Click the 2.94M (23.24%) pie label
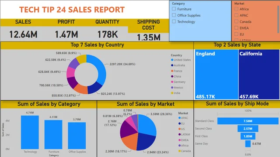The image size is (280, 157). point(158,152)
